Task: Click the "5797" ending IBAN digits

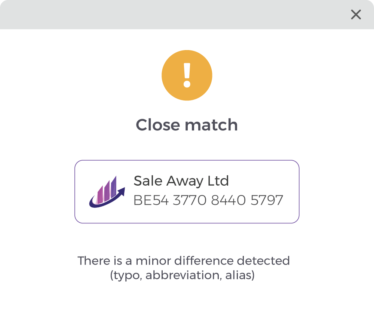Action: pos(267,201)
